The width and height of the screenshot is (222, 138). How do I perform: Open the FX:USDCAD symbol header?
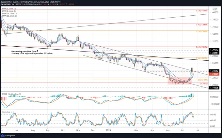(x=7, y=4)
